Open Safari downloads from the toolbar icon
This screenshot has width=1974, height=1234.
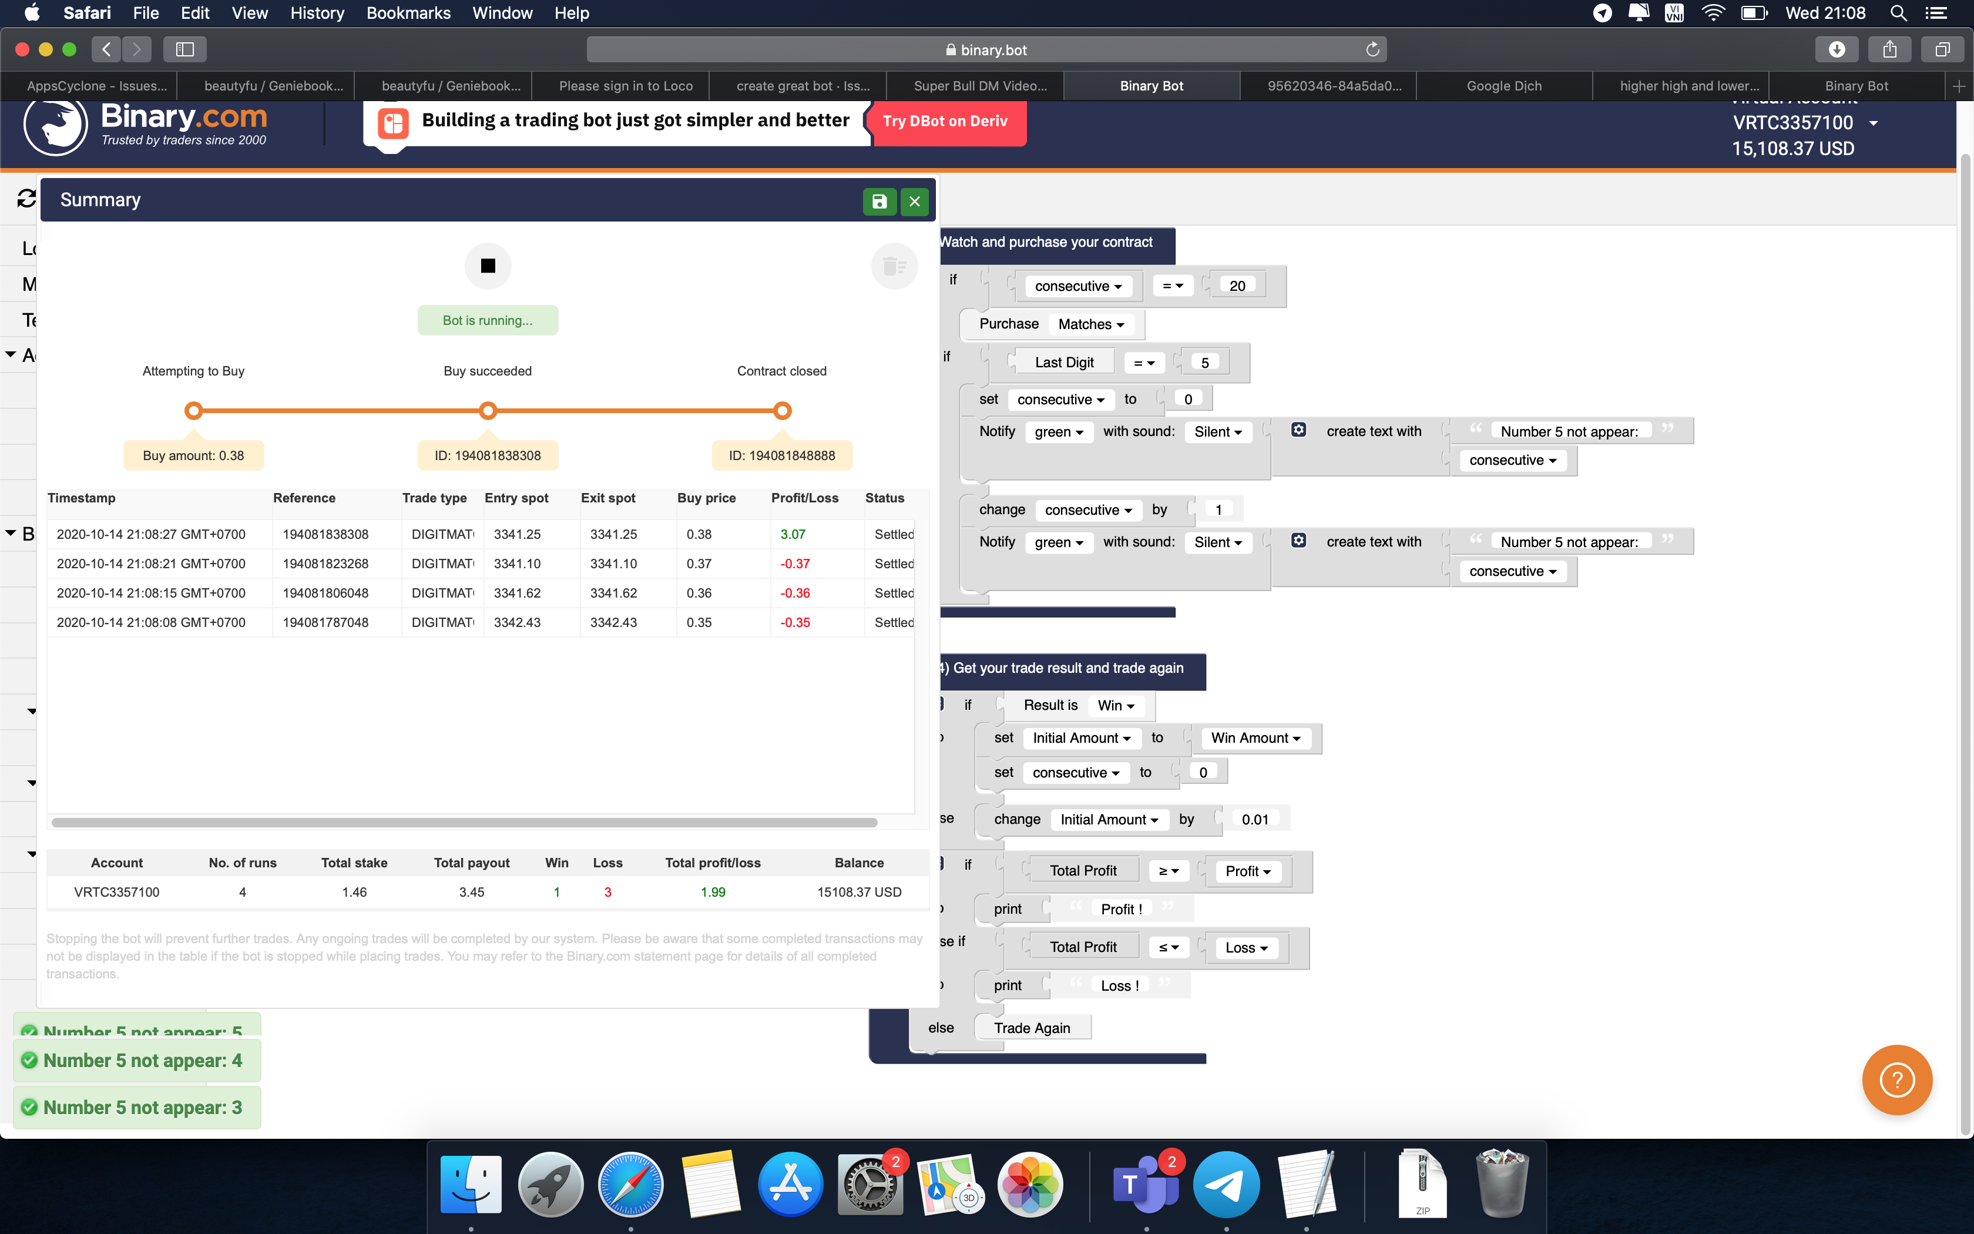tap(1837, 49)
